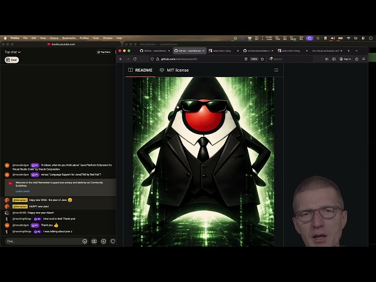Click the grayed forward navigation arrow
Viewport: 376px width, 282px height.
[128, 59]
